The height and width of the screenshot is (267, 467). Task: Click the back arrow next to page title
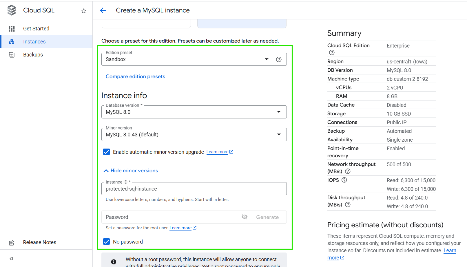(103, 10)
